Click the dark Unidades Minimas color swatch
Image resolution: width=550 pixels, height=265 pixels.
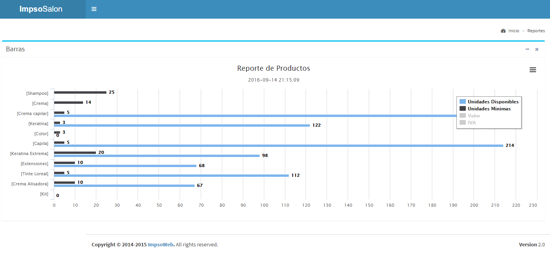pyautogui.click(x=463, y=109)
